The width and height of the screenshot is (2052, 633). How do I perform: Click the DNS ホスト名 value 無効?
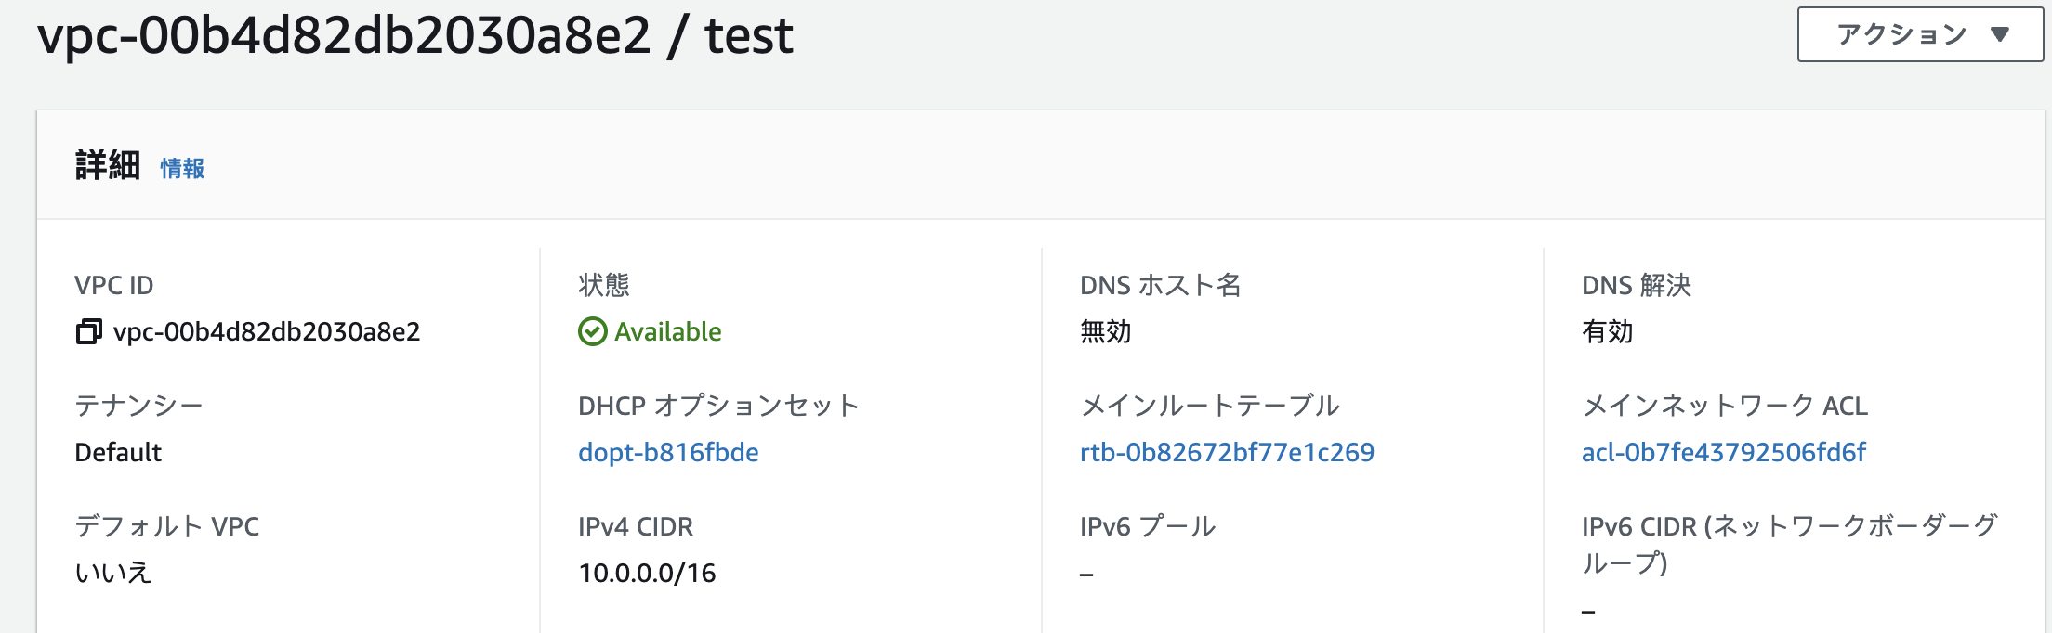(x=1105, y=331)
